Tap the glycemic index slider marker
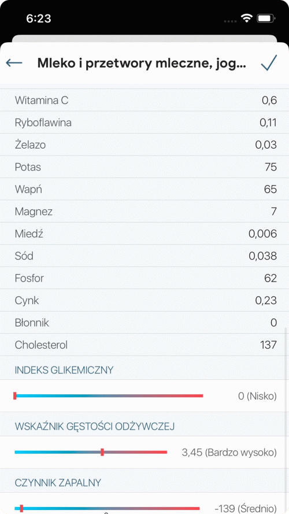This screenshot has width=289, height=514. [15, 395]
